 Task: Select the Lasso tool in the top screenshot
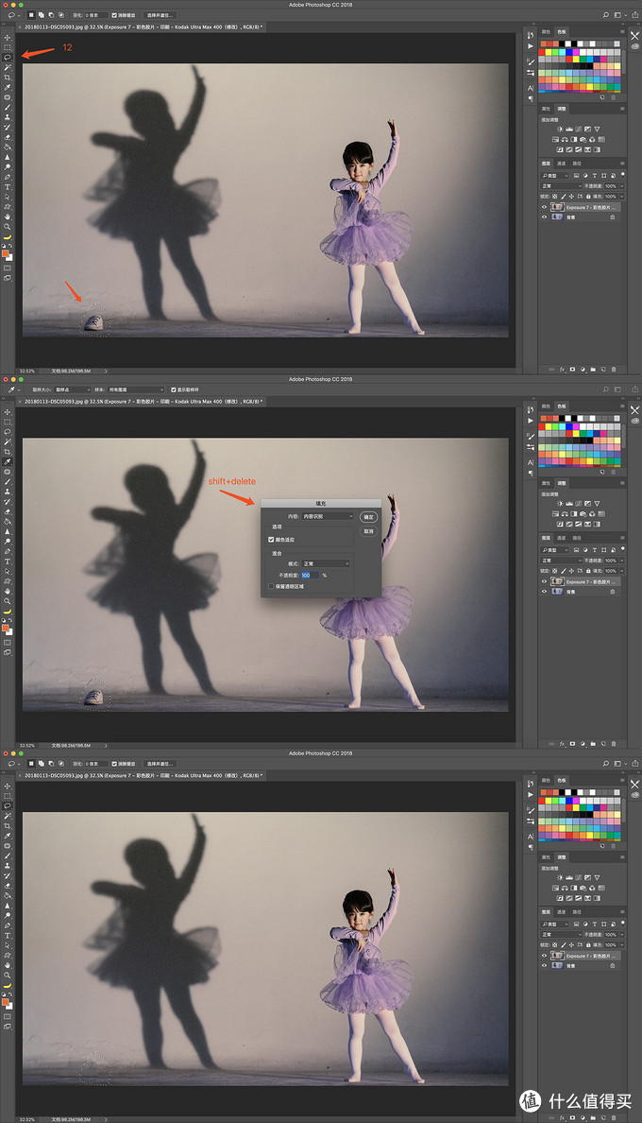[x=8, y=57]
